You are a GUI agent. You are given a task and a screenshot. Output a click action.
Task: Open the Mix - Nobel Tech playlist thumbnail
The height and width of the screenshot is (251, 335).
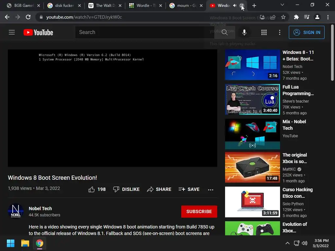(x=252, y=134)
